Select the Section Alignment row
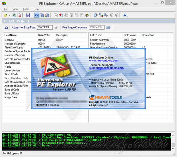This screenshot has height=157, width=177. coord(131,40)
